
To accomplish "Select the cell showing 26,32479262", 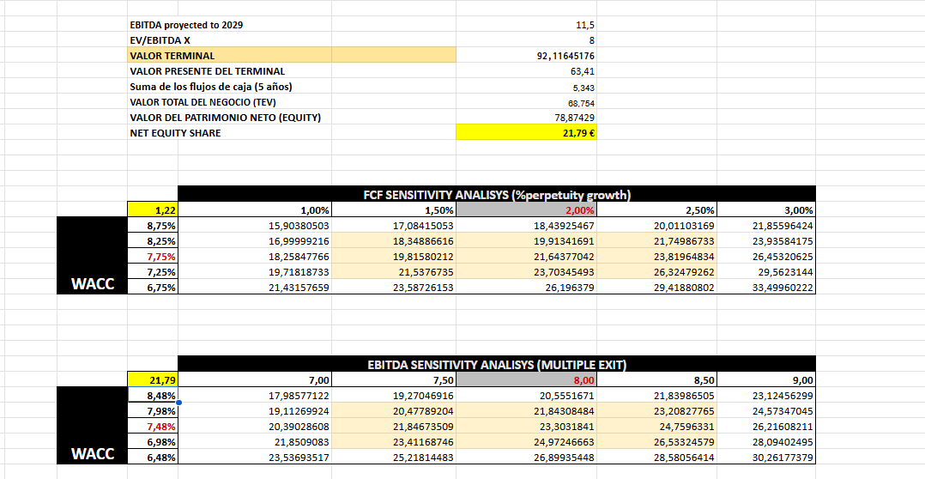I will 656,271.
